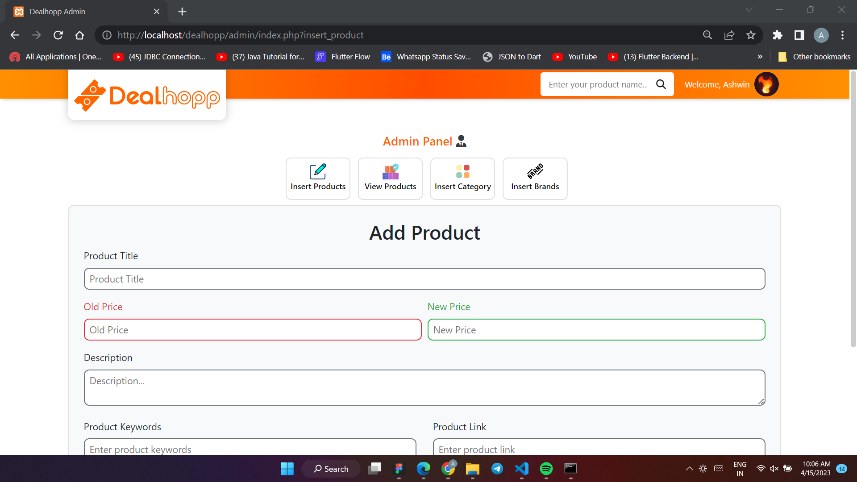The image size is (857, 482).
Task: Click the Insert Brands tag icon
Action: click(535, 171)
